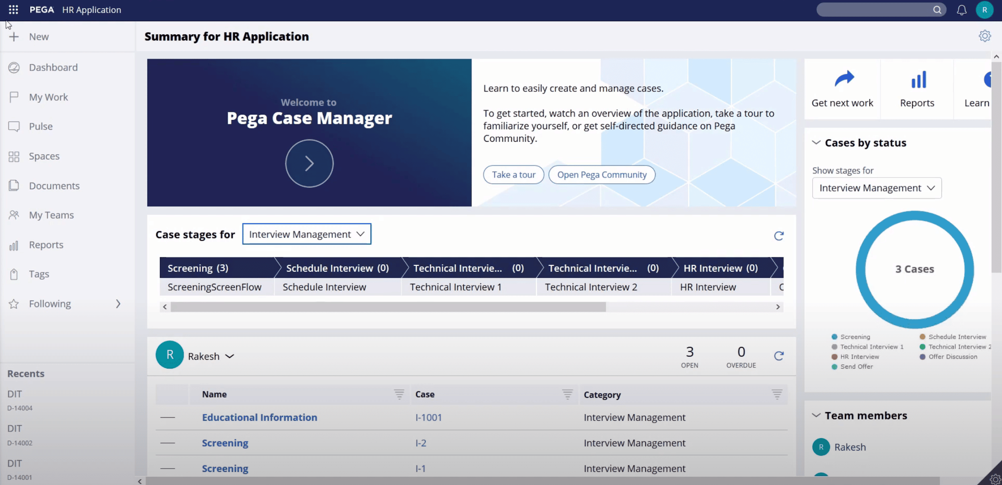Play the Pega Case Manager welcome video
The width and height of the screenshot is (1002, 485).
tap(309, 163)
